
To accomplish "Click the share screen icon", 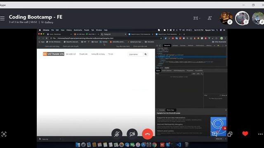I will point(230,134).
